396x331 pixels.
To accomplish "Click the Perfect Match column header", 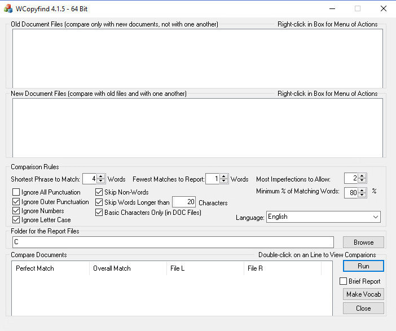I will point(51,268).
